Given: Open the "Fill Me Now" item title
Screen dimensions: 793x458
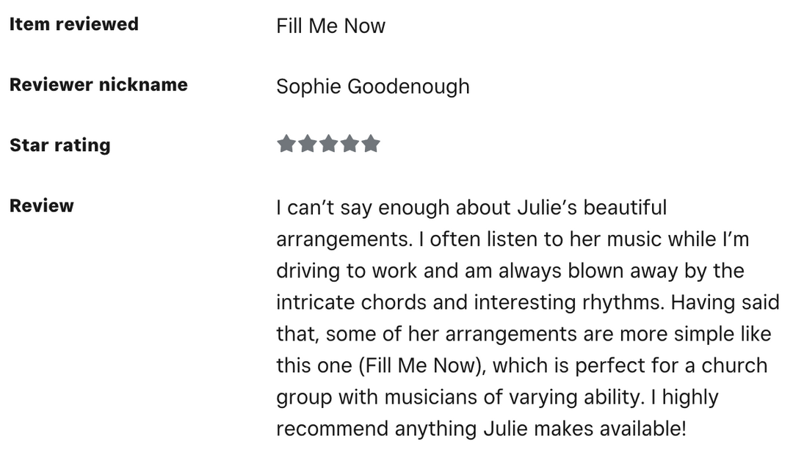Looking at the screenshot, I should 330,26.
